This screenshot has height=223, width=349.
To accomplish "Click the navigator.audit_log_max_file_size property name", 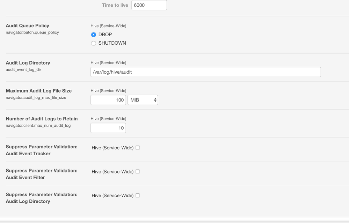I will pos(36,98).
